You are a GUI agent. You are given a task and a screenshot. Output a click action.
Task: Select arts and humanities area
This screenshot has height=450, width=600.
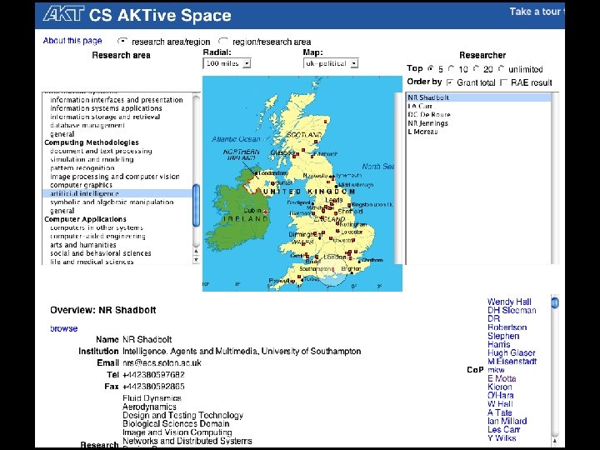click(83, 245)
